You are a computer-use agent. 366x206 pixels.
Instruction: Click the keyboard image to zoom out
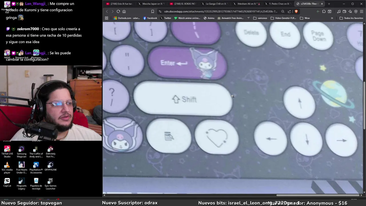(x=233, y=108)
